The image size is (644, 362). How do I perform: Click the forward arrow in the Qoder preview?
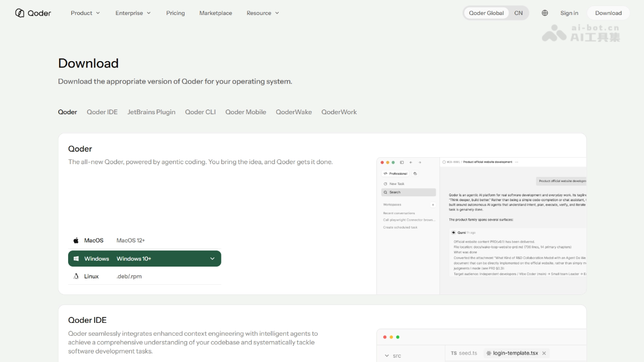[x=420, y=162]
